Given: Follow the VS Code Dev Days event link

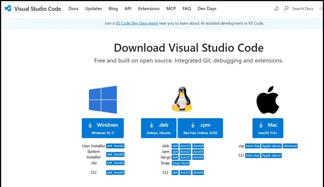Looking at the screenshot, I should 137,23.
